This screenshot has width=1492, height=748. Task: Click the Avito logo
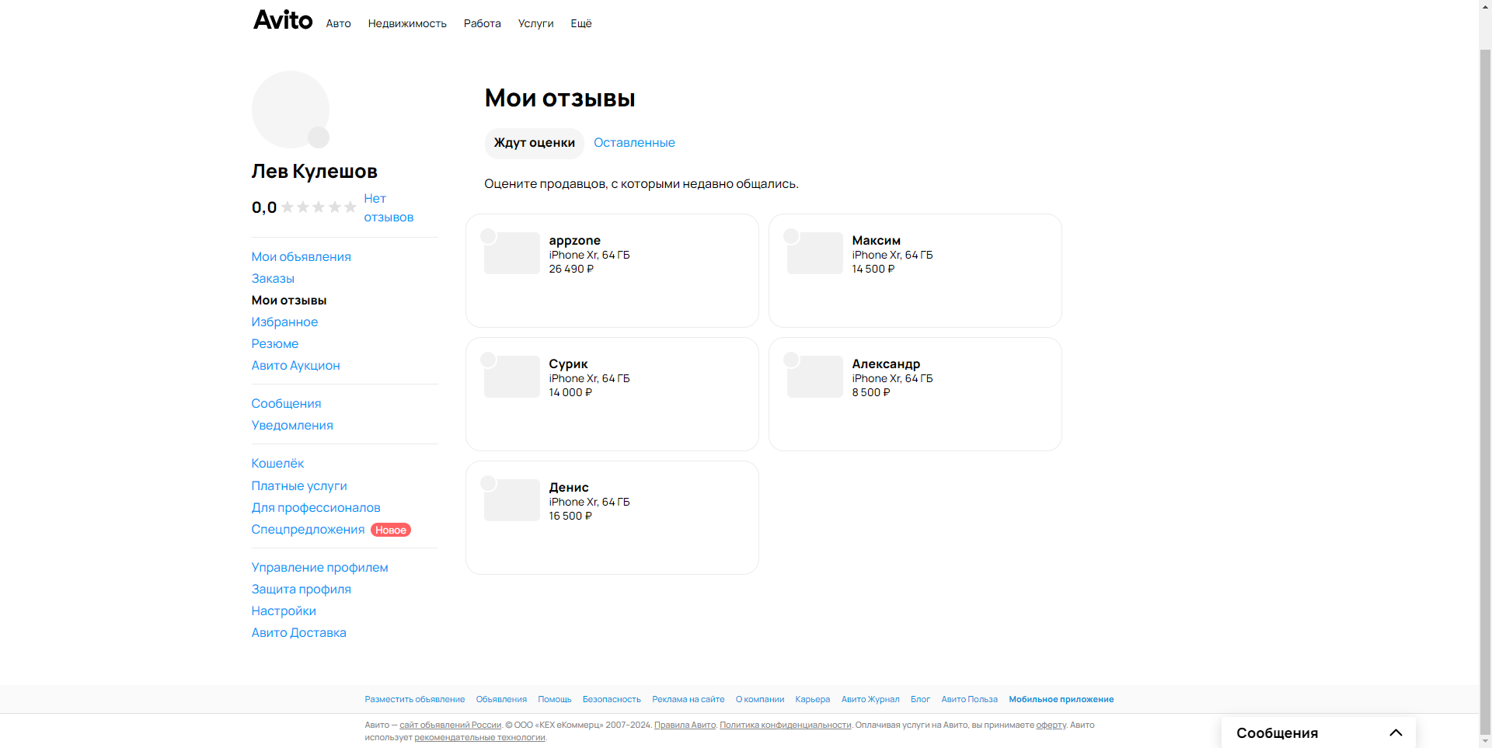coord(283,20)
